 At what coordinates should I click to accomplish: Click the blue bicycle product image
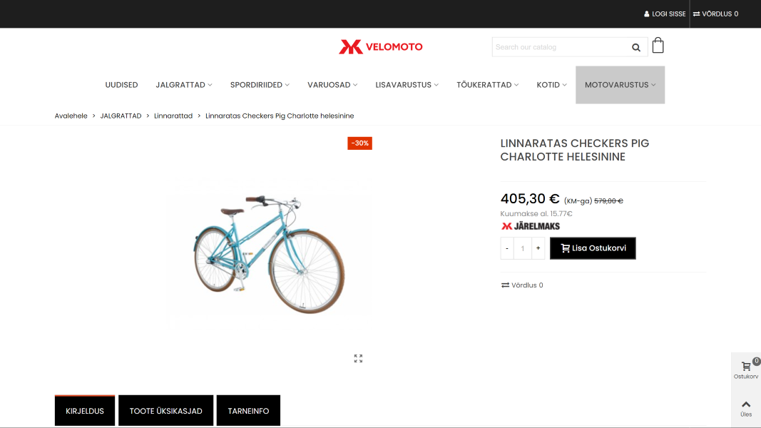click(270, 253)
